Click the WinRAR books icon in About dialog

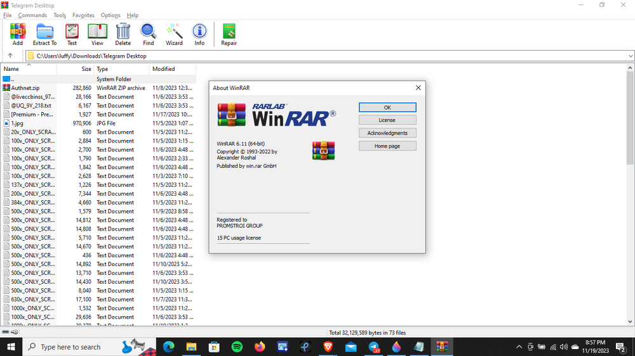323,150
